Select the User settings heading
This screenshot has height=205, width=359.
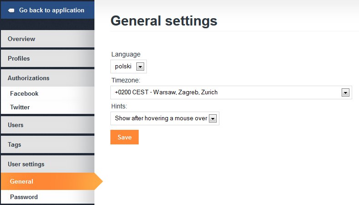[x=26, y=164]
